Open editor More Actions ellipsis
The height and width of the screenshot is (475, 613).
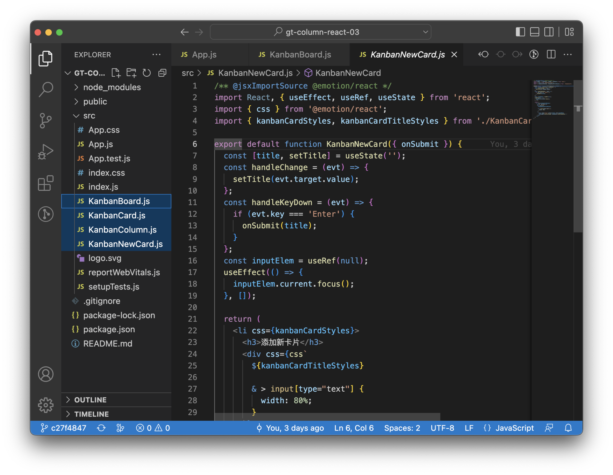[568, 54]
